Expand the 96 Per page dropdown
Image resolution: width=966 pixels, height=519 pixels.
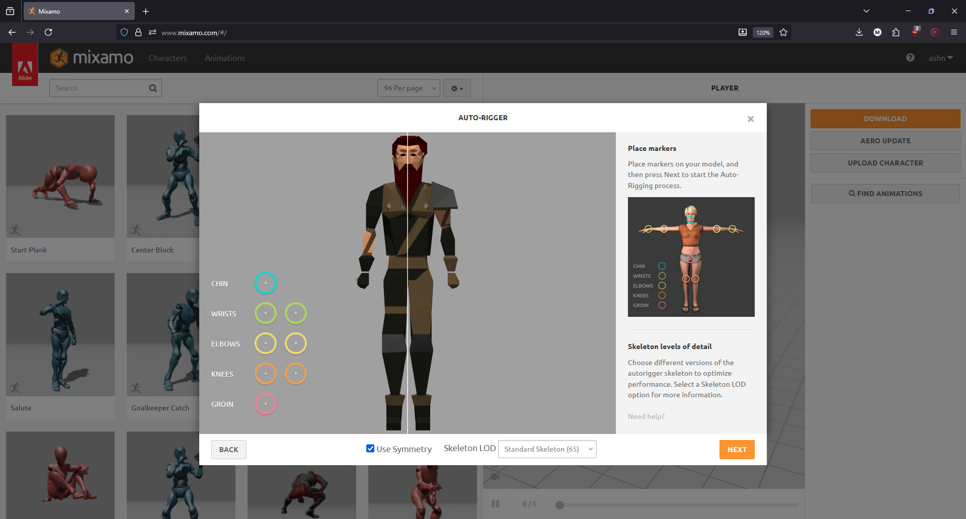point(409,88)
